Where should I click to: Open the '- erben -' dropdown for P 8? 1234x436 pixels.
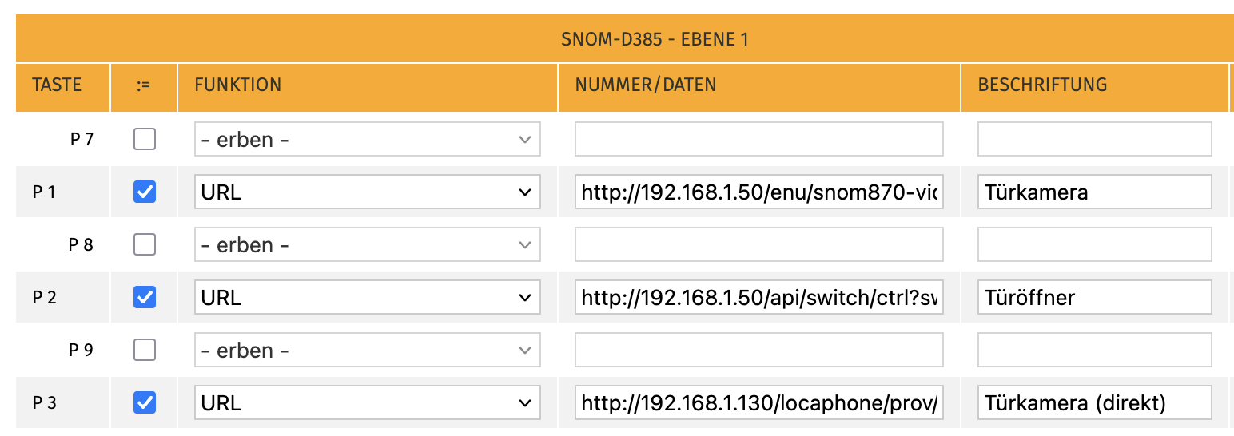click(367, 245)
